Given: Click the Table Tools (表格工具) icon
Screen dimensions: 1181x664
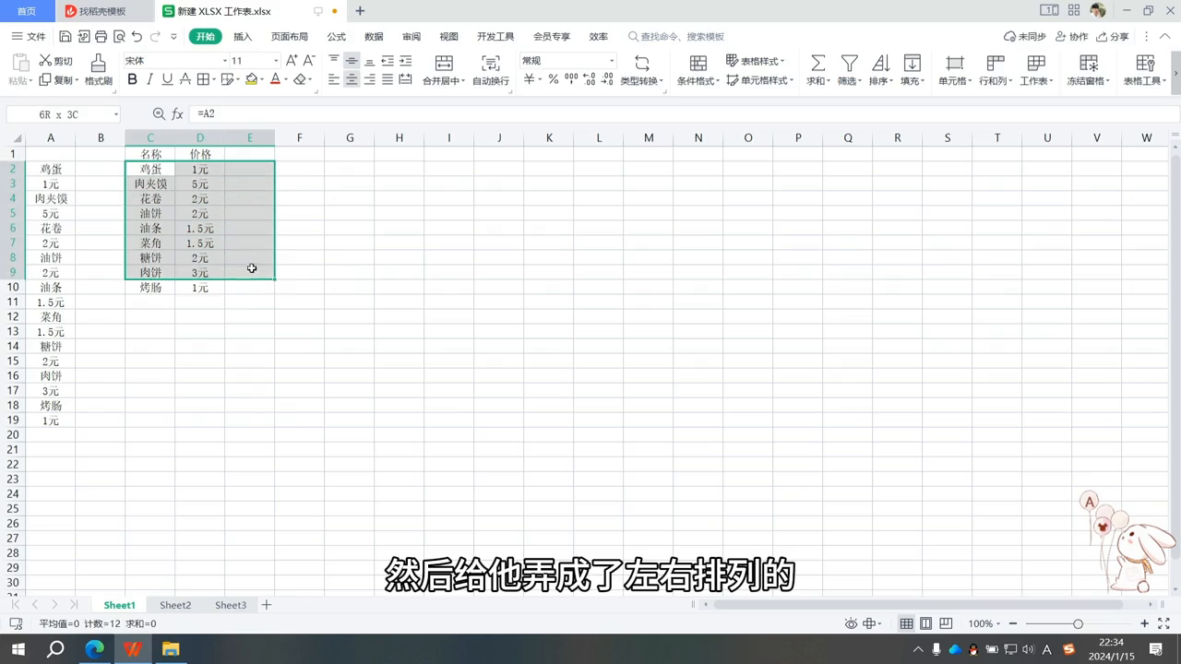Looking at the screenshot, I should pos(1145,63).
